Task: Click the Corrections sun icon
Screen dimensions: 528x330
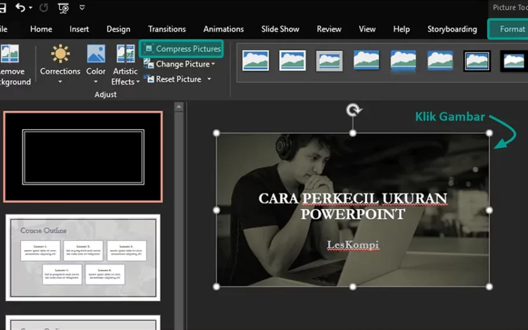Action: tap(60, 53)
